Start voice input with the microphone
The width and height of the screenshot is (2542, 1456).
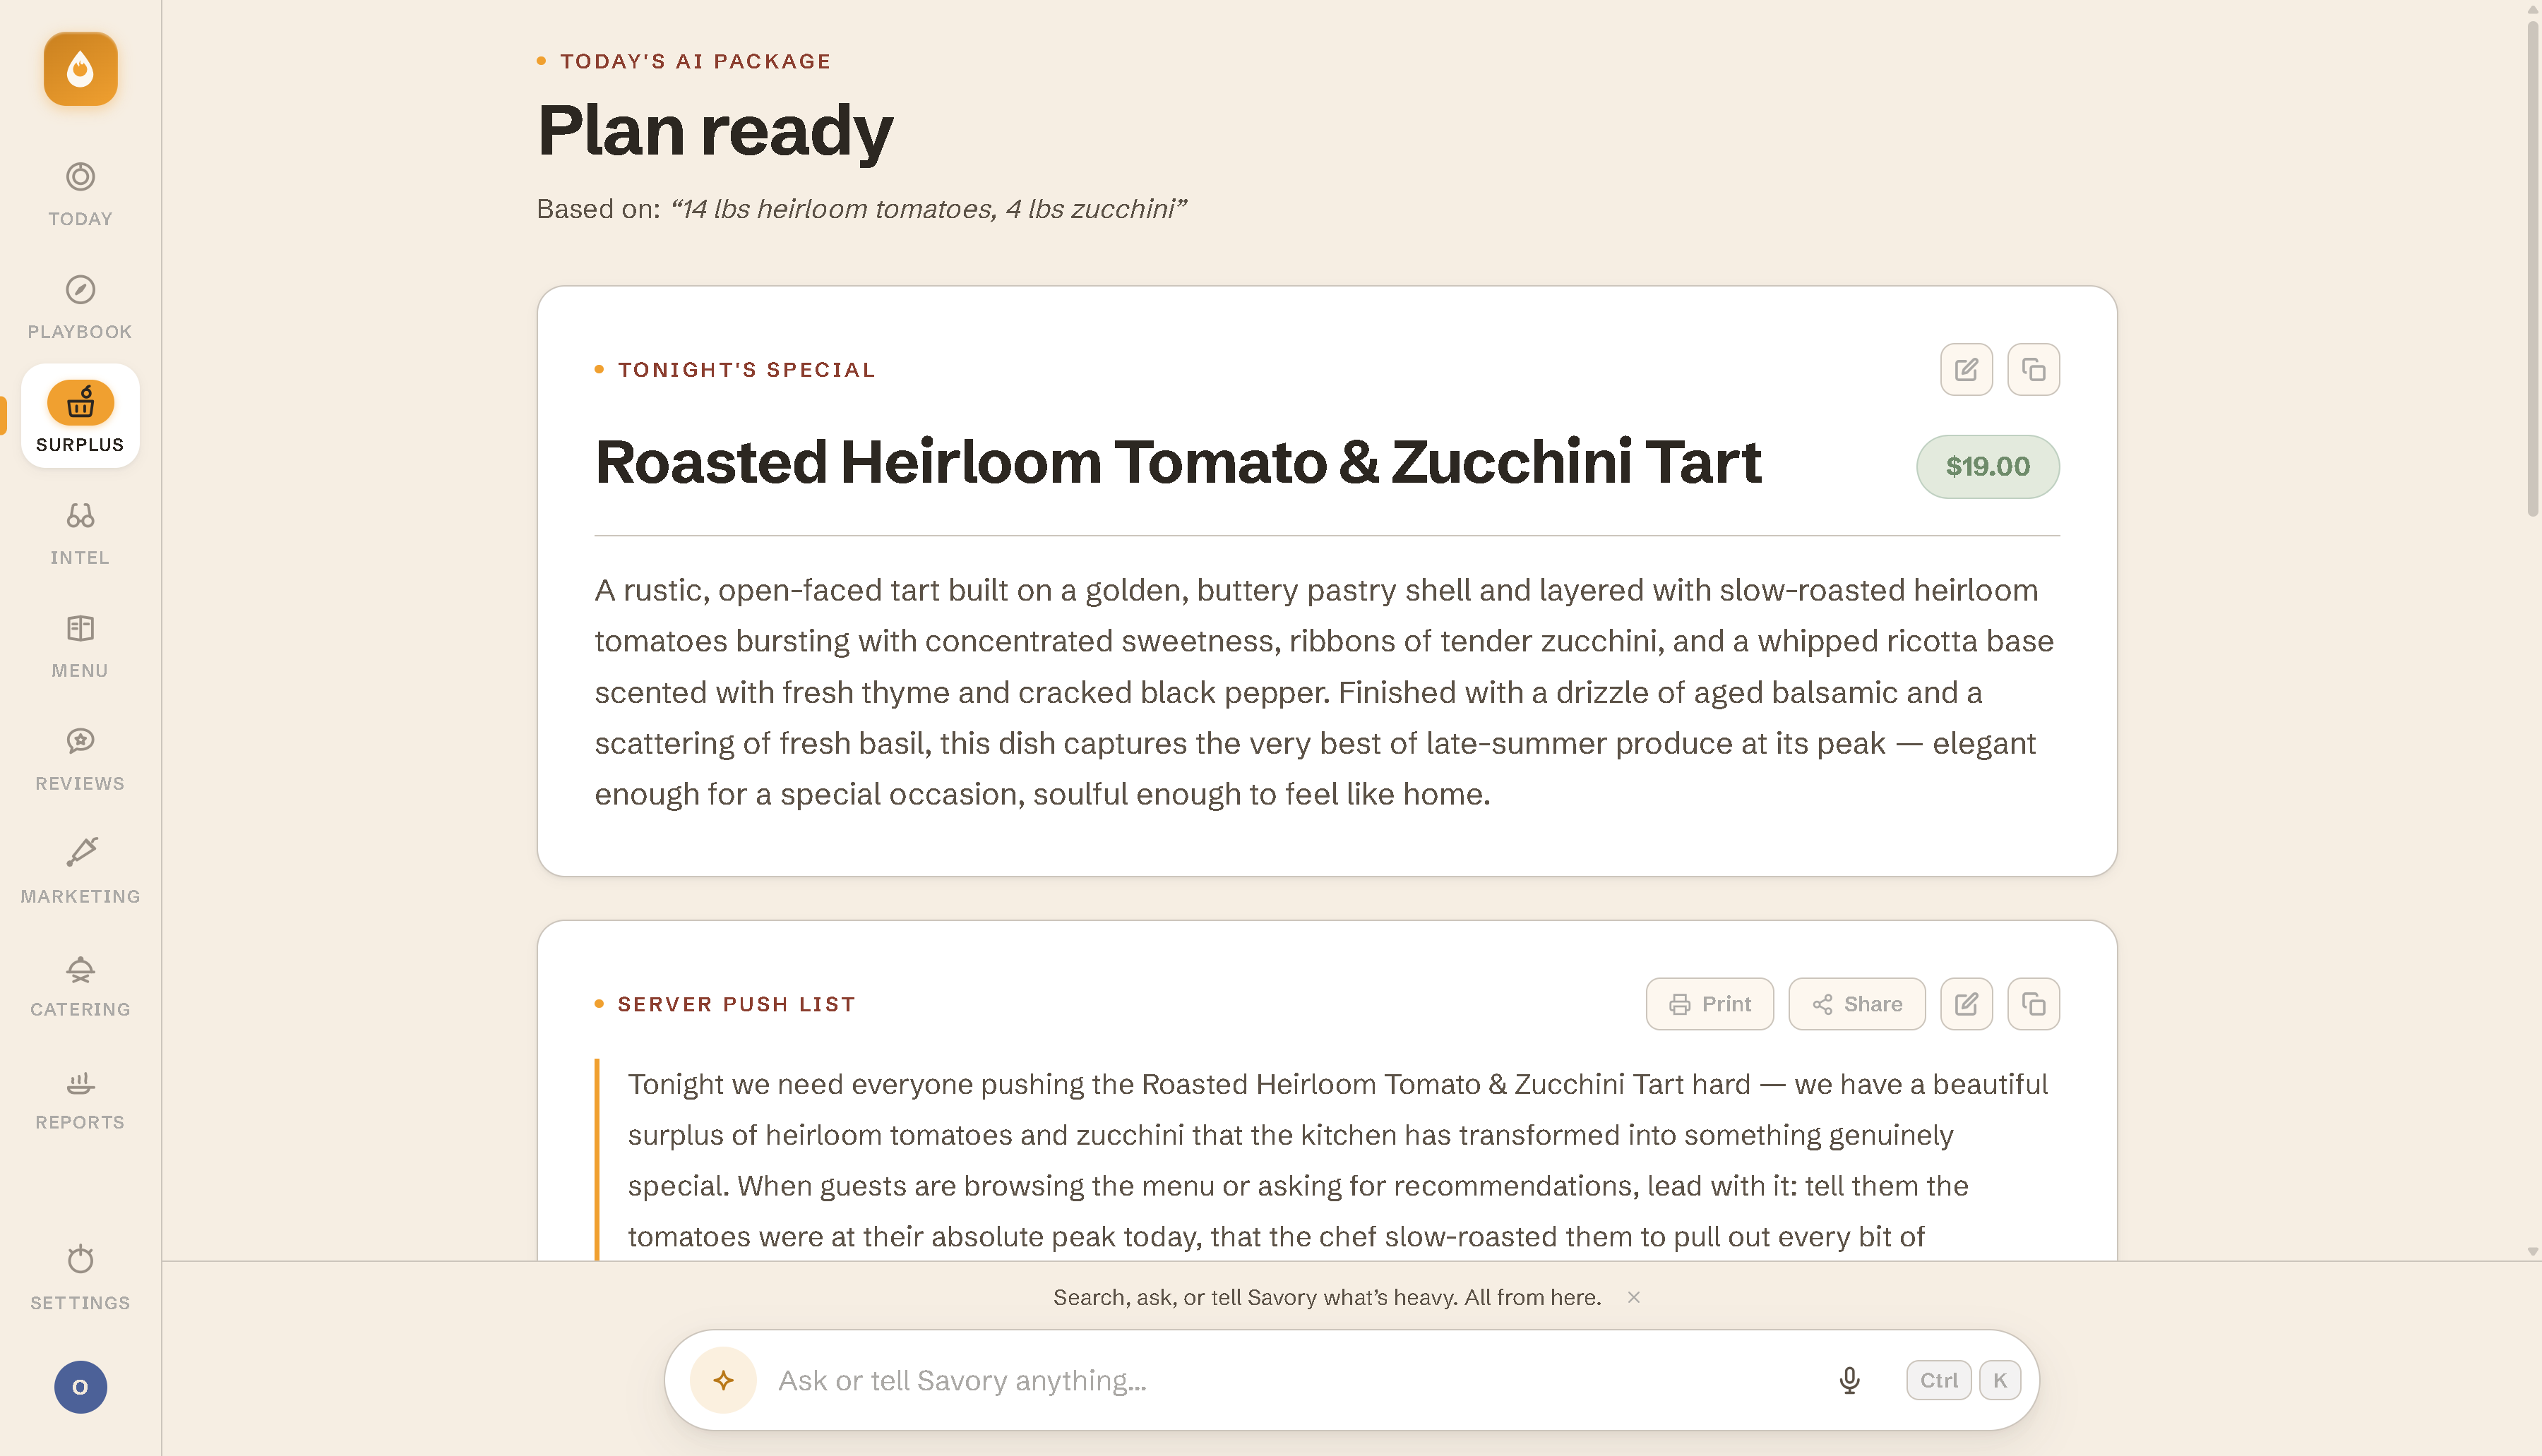1849,1380
